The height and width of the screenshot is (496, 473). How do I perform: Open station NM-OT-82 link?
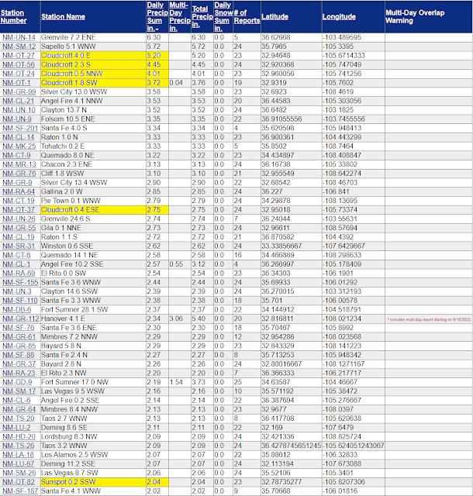point(19,482)
